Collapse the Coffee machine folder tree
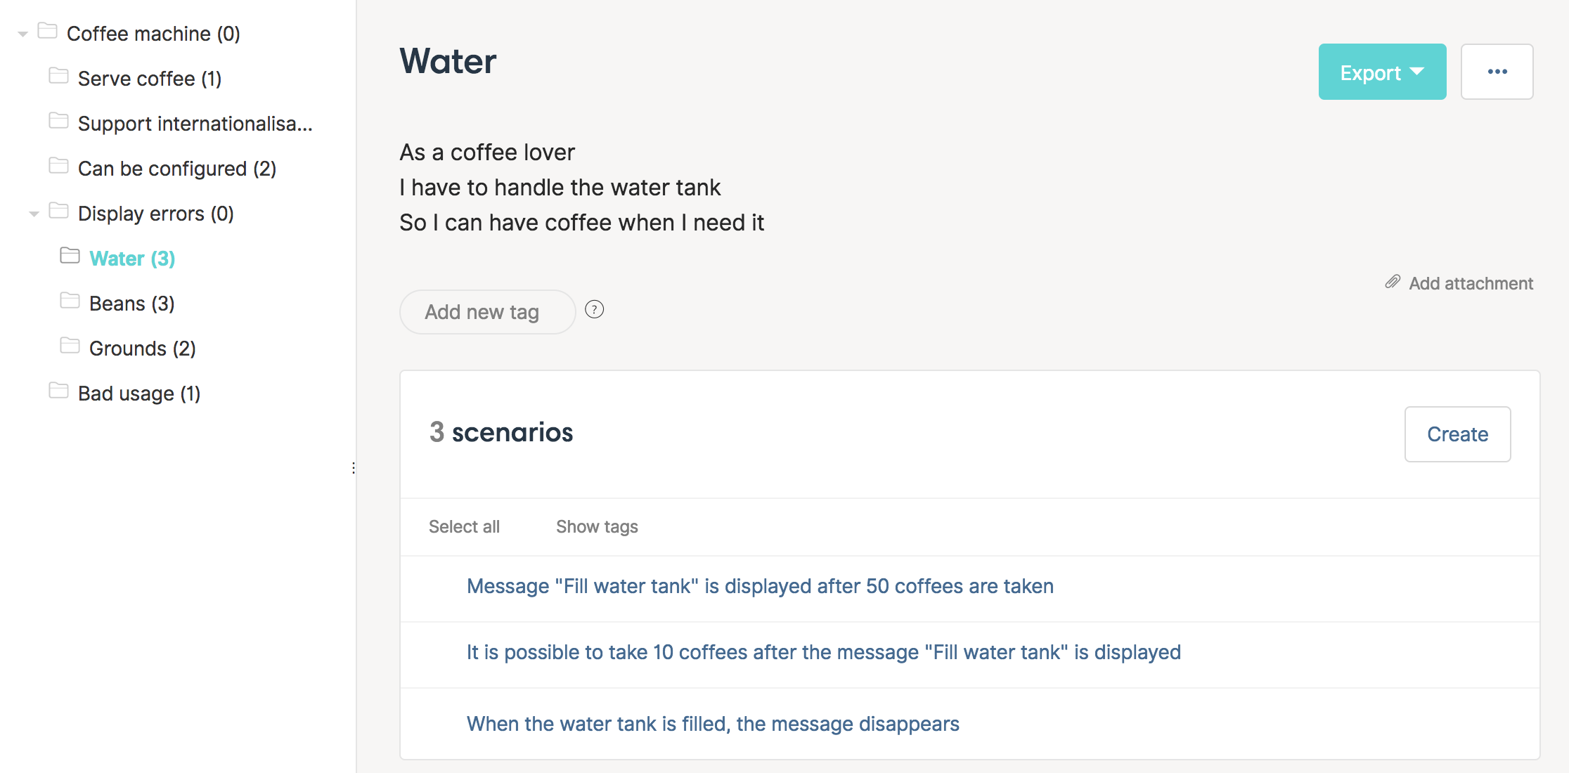Screen dimensions: 1569x773 [22, 34]
